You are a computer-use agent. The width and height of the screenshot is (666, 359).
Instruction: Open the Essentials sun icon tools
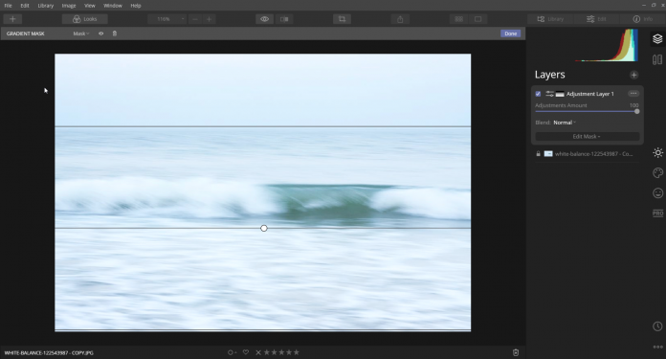[657, 153]
